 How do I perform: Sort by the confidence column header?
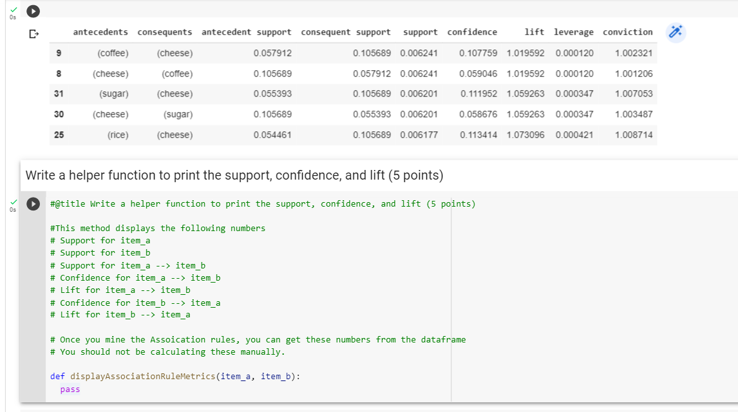(x=473, y=32)
